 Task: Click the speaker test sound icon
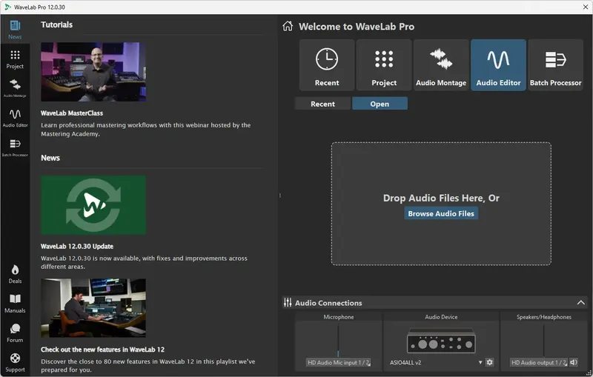coord(573,362)
